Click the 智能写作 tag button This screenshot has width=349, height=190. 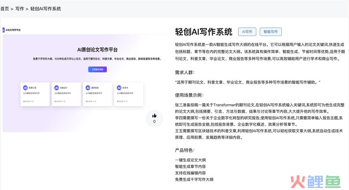point(270,32)
